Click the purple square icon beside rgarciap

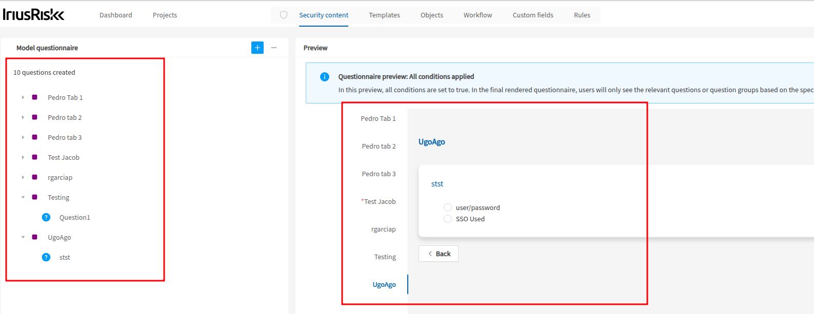click(35, 177)
